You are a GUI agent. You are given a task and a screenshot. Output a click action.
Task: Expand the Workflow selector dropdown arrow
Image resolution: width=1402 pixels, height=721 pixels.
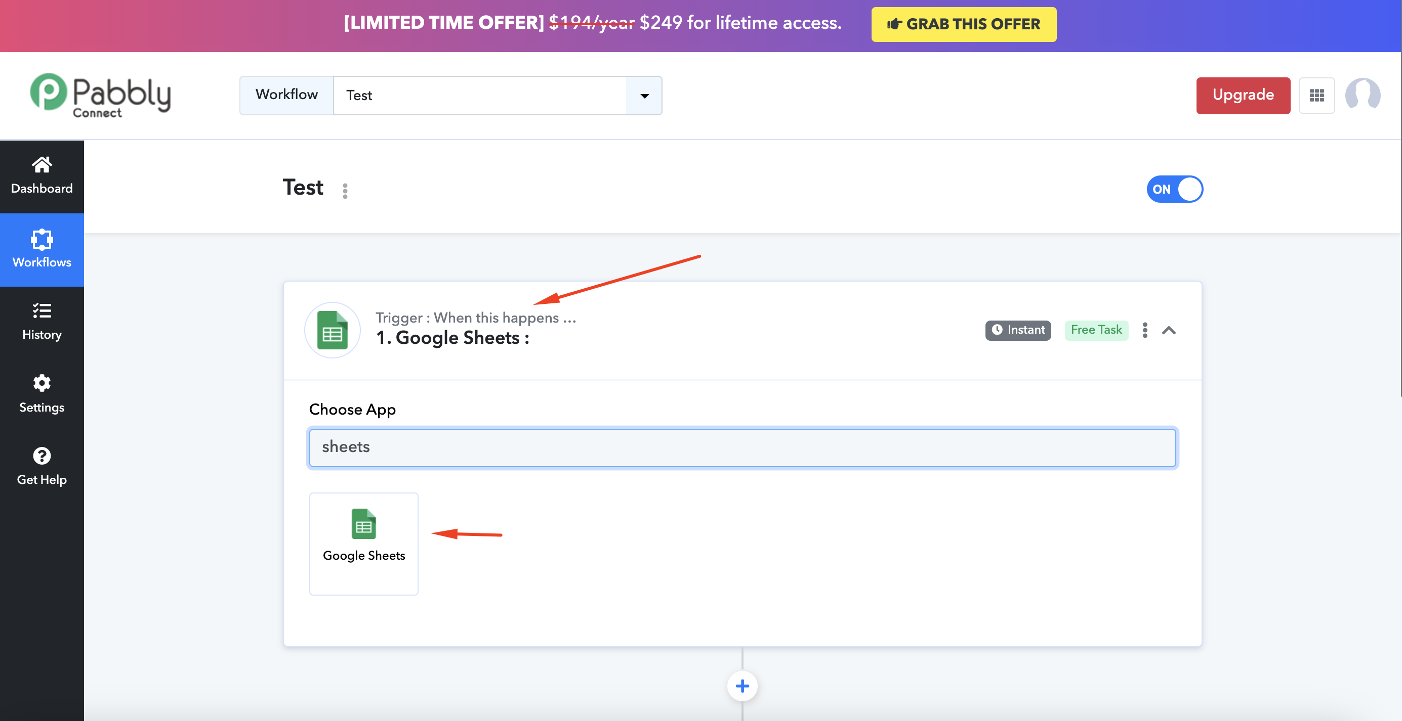click(x=644, y=96)
